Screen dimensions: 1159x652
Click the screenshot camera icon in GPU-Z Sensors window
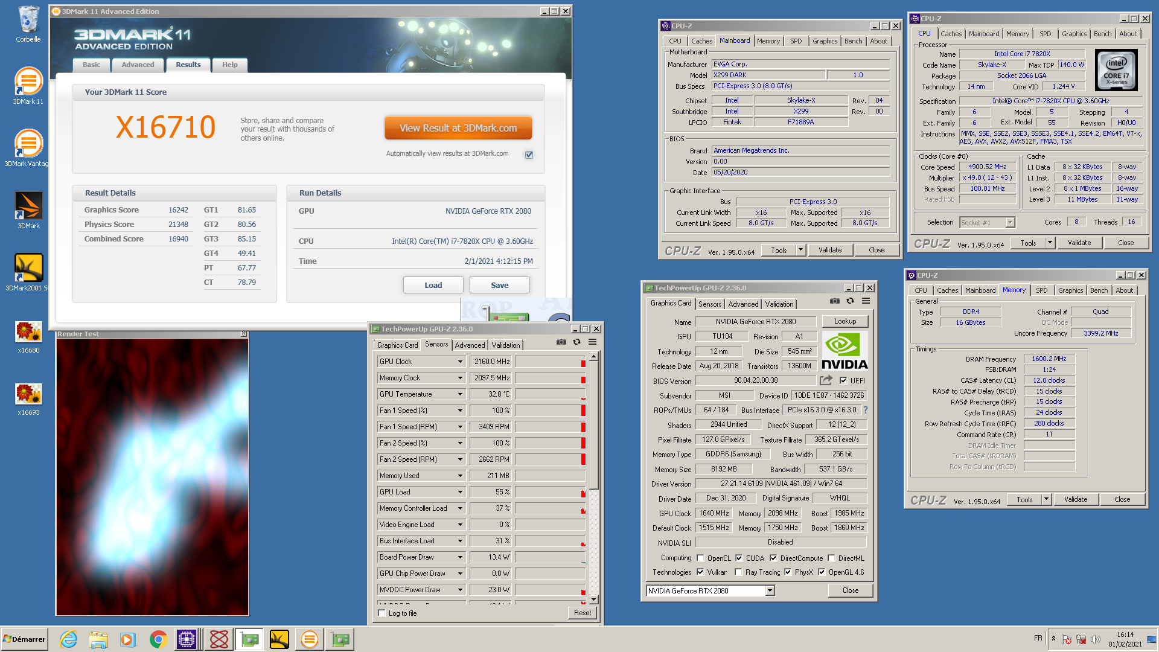(x=561, y=342)
